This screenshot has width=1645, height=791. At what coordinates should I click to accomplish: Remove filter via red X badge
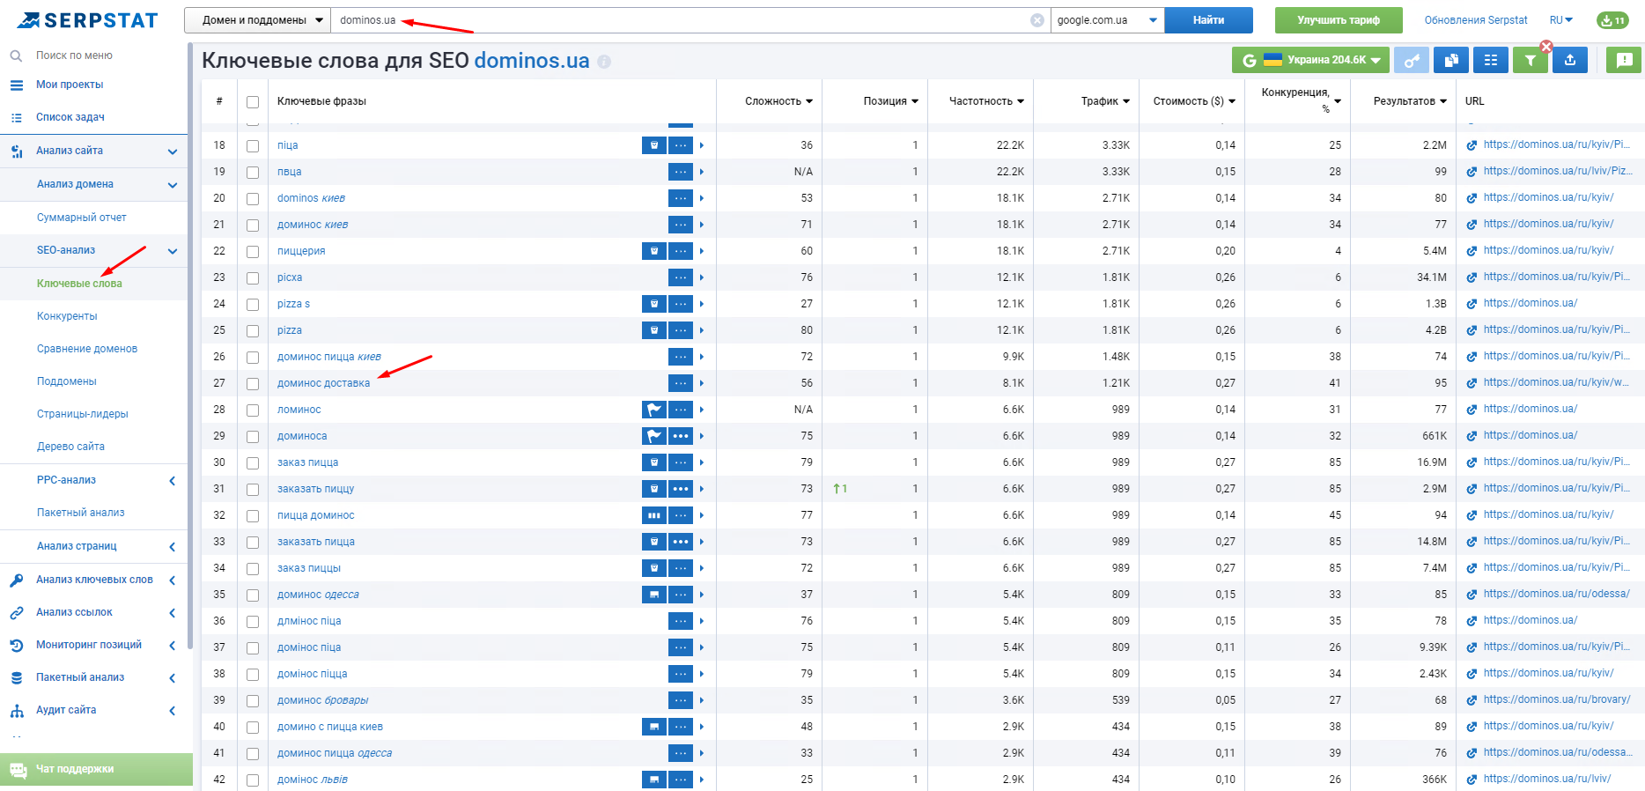(x=1546, y=47)
